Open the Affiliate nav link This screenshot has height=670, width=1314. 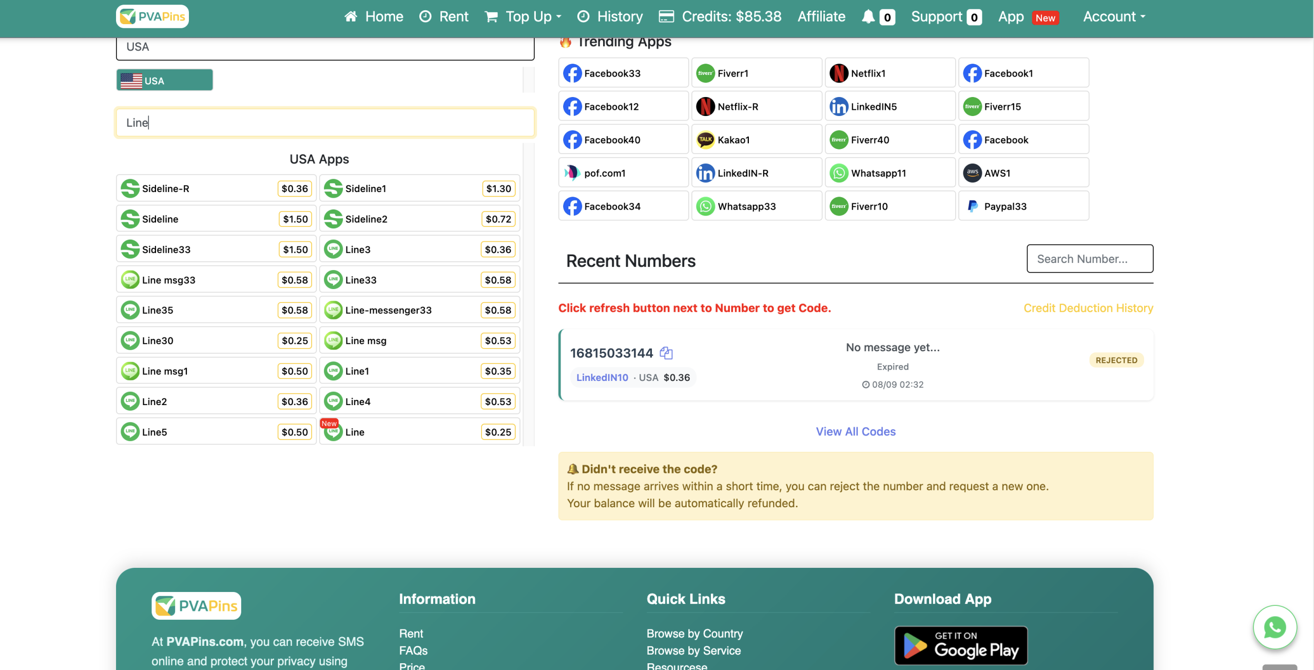pos(821,16)
